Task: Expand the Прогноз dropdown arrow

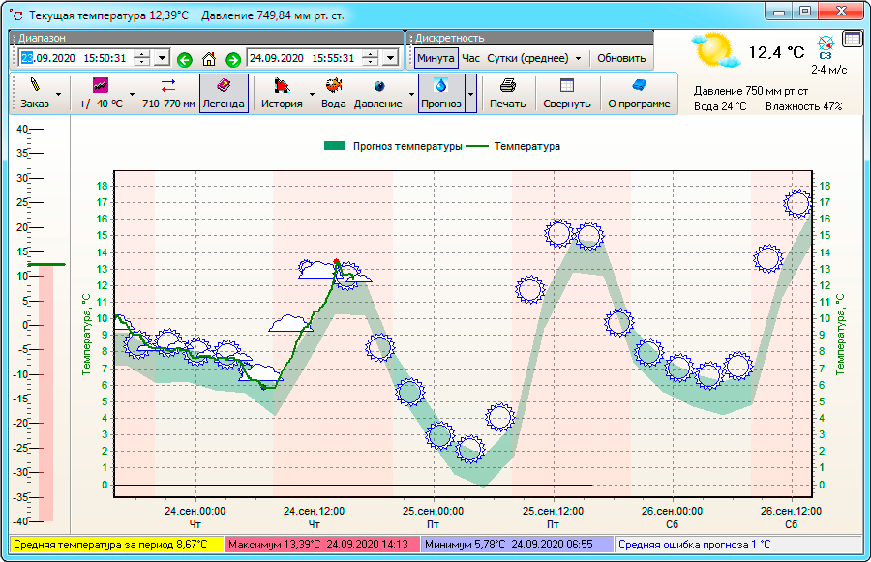Action: point(470,94)
